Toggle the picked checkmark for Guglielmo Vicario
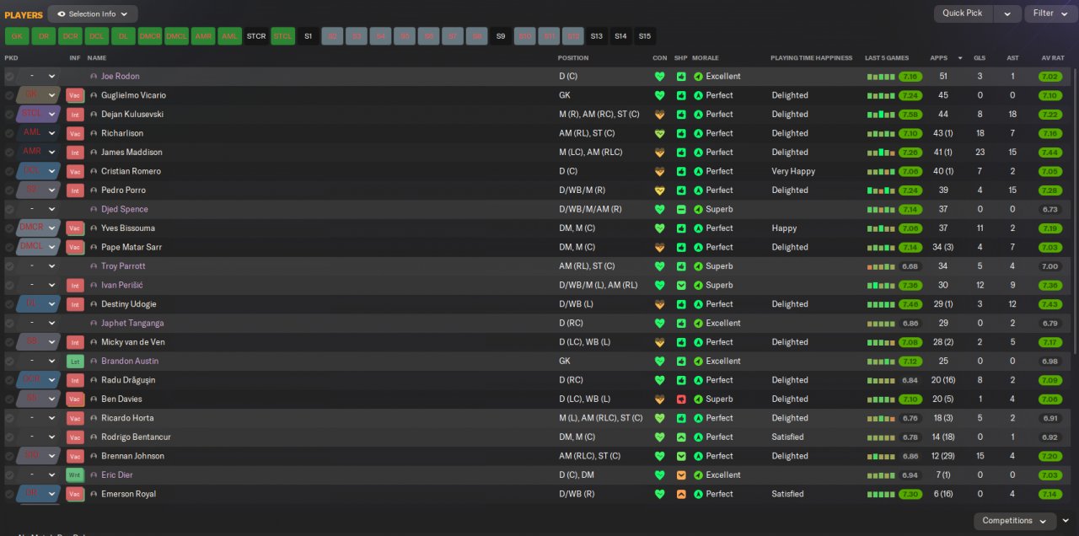 [x=10, y=95]
